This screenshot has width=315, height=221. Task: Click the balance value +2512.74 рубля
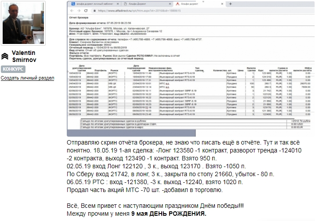[x=301, y=121]
